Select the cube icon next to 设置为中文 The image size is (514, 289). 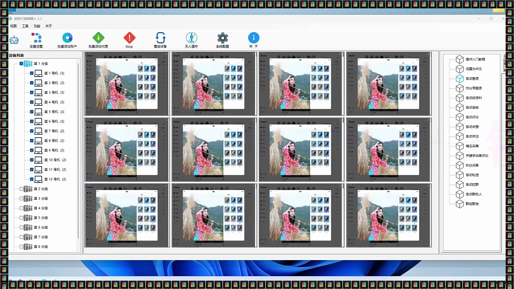pos(459,69)
